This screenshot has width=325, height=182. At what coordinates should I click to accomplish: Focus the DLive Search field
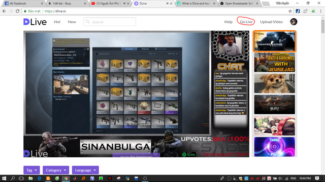click(110, 22)
